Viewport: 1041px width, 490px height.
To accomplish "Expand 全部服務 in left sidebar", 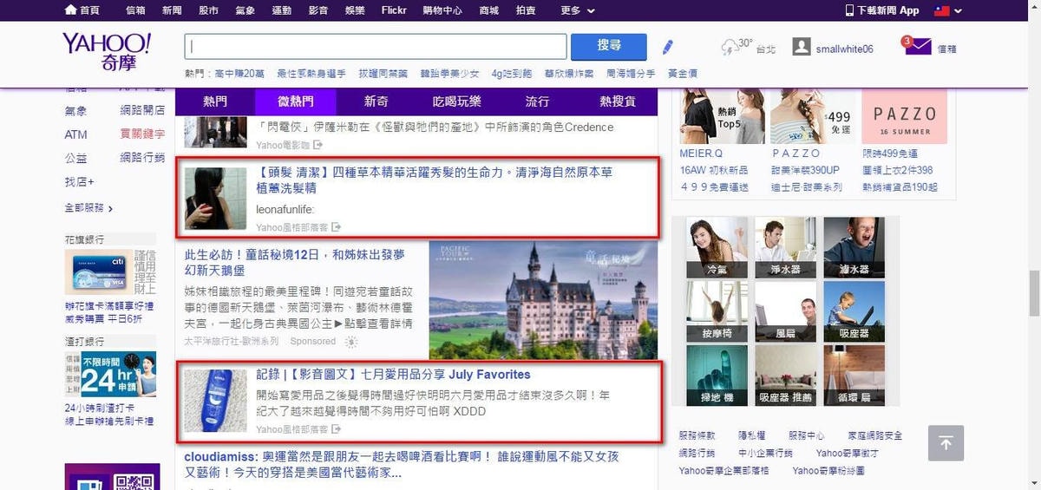I will point(88,208).
